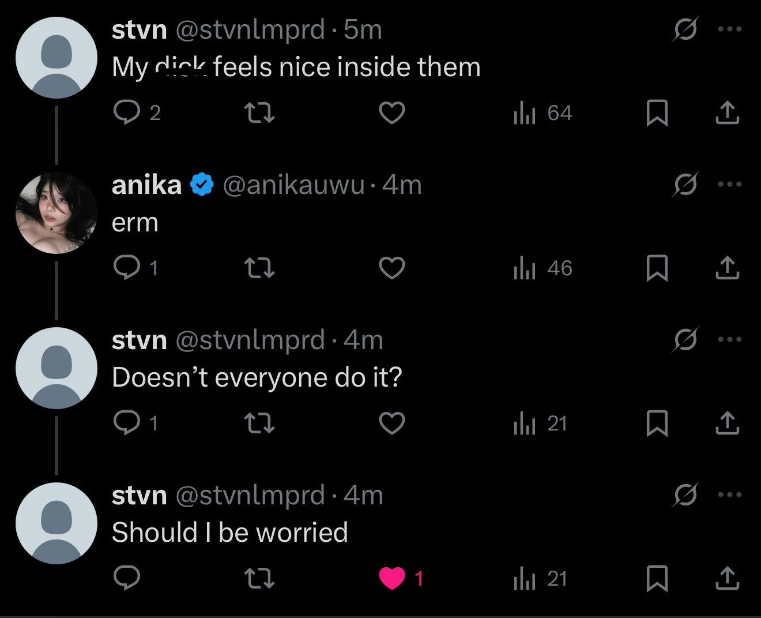Expand more options on "Should I be worried"
Image resolution: width=761 pixels, height=618 pixels.
729,495
